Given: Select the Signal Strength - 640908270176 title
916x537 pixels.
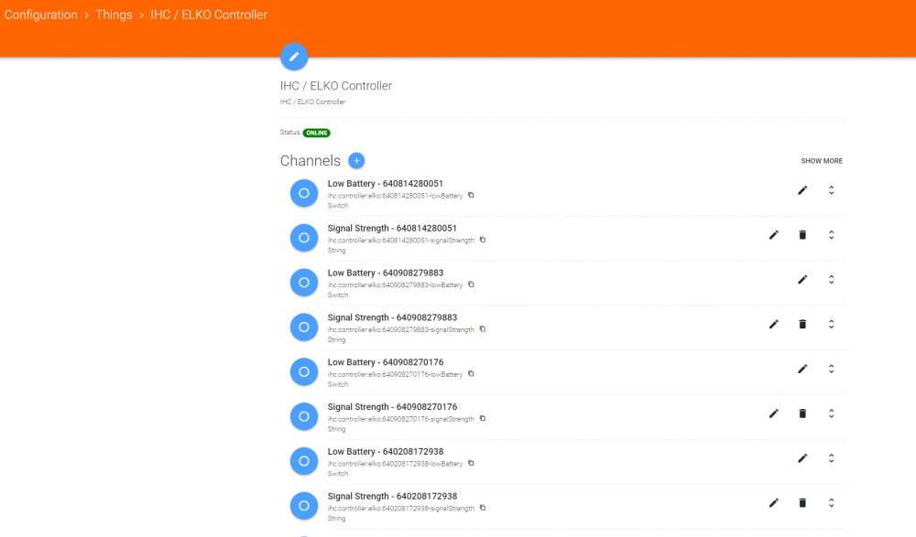Looking at the screenshot, I should [x=393, y=407].
